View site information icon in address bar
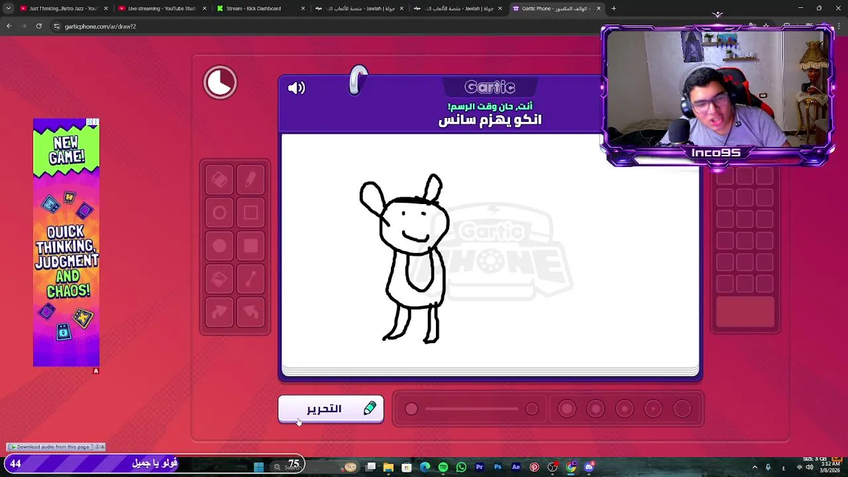Image resolution: width=848 pixels, height=477 pixels. click(56, 26)
